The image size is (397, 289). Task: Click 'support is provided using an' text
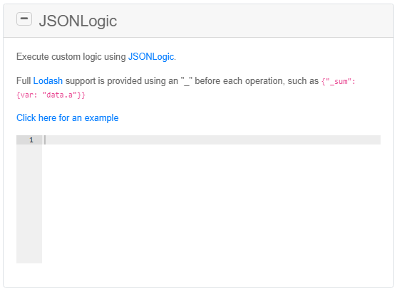(122, 81)
